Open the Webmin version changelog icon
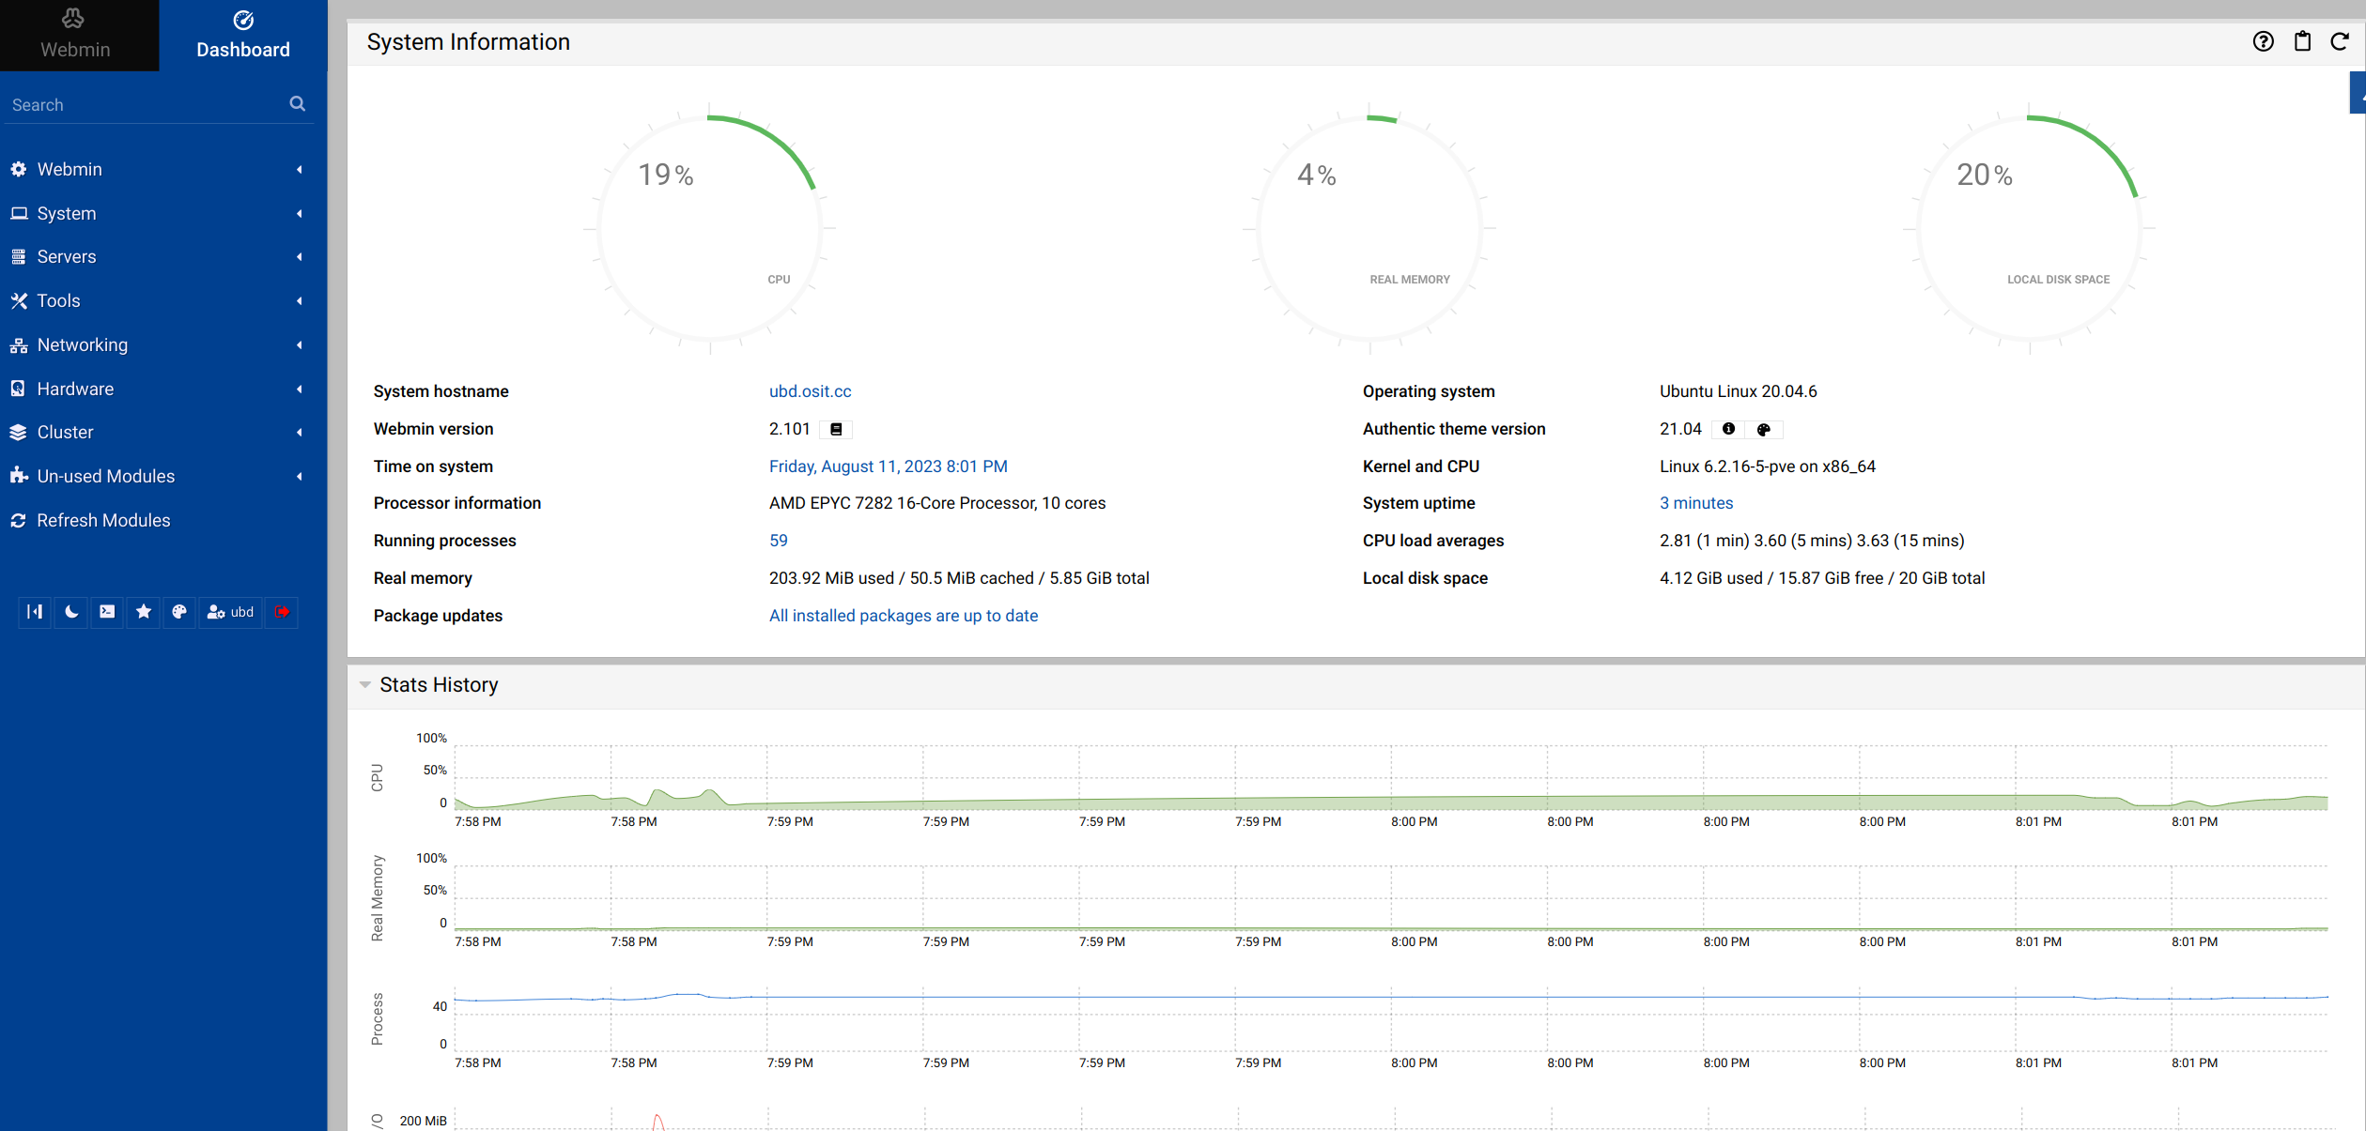Viewport: 2366px width, 1131px height. coord(836,429)
